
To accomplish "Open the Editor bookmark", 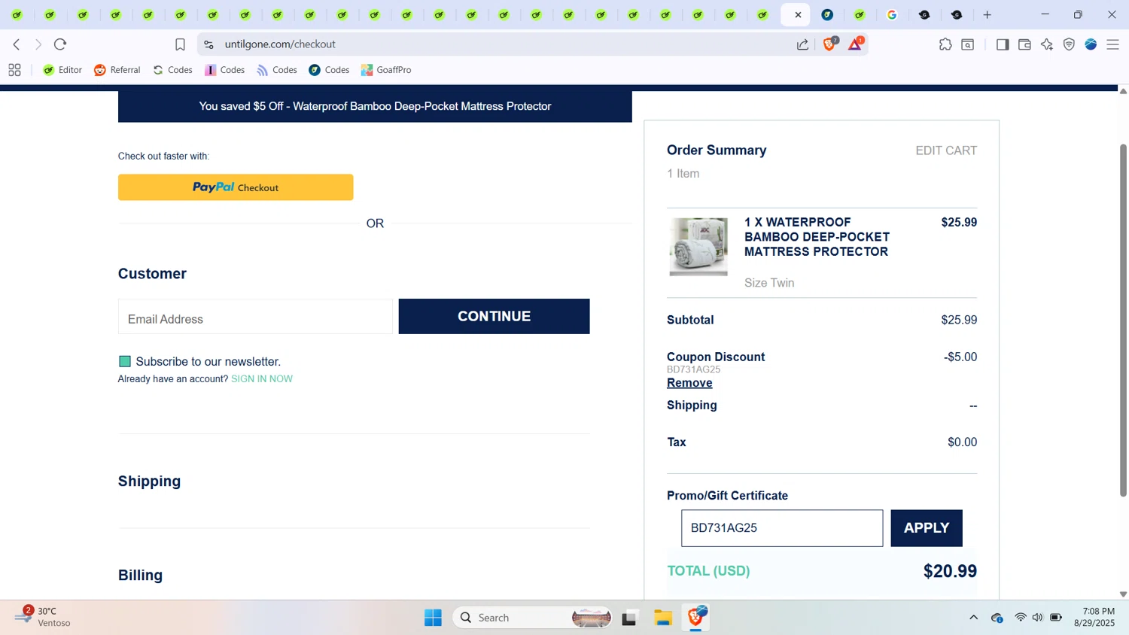I will pos(62,70).
